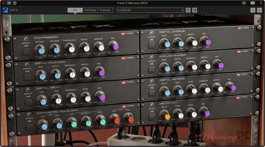Screen dimensions: 265x147
Task: Click the Digital Flanger Mix knob
Action: click(x=100, y=71)
